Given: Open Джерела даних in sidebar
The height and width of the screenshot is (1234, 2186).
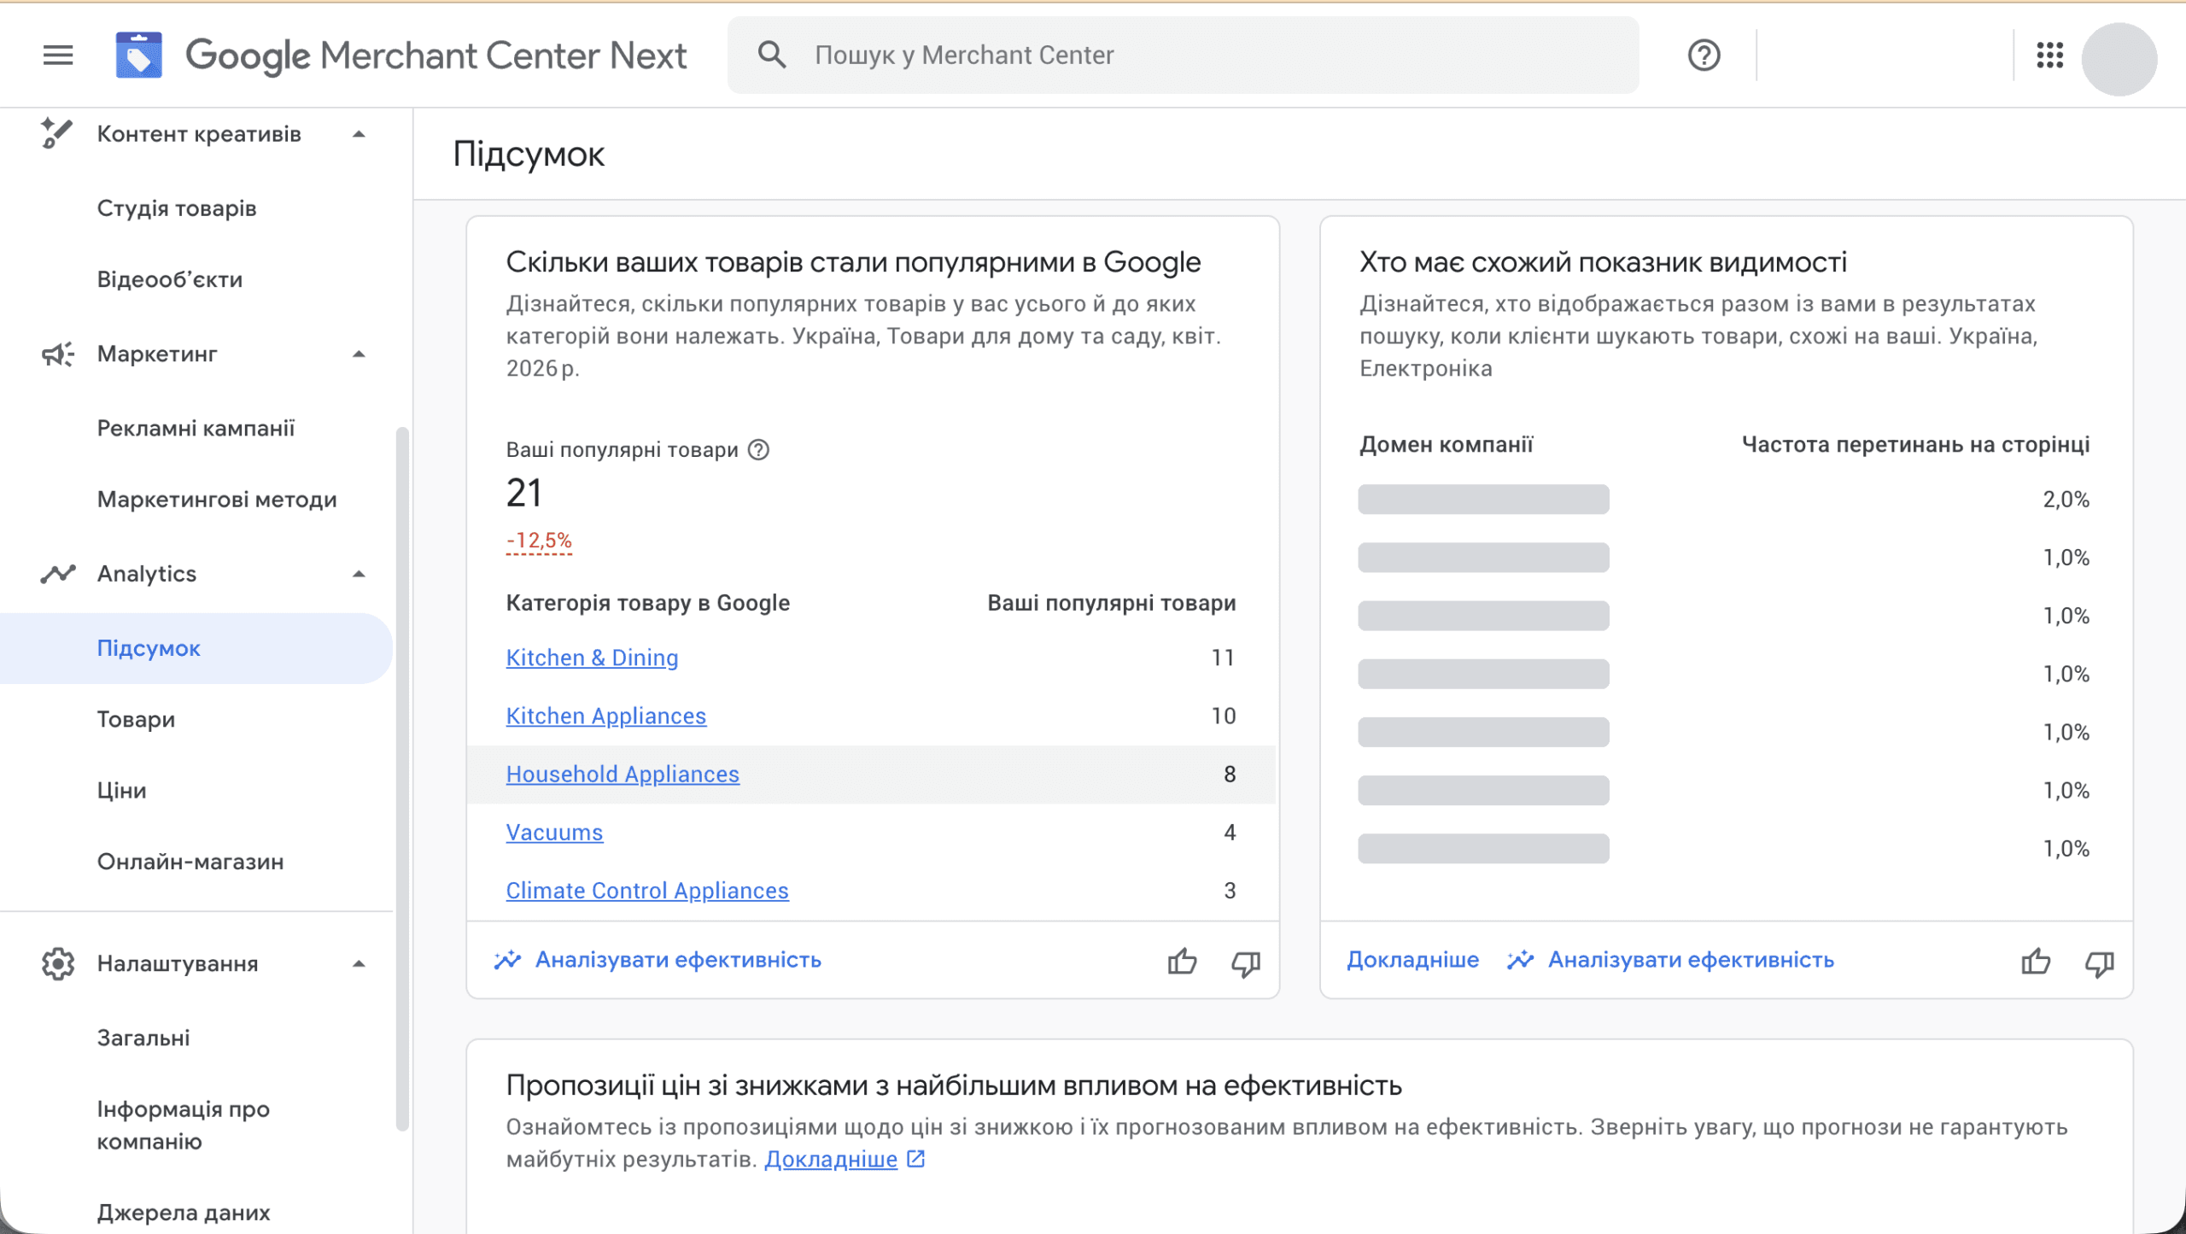Looking at the screenshot, I should (x=184, y=1213).
